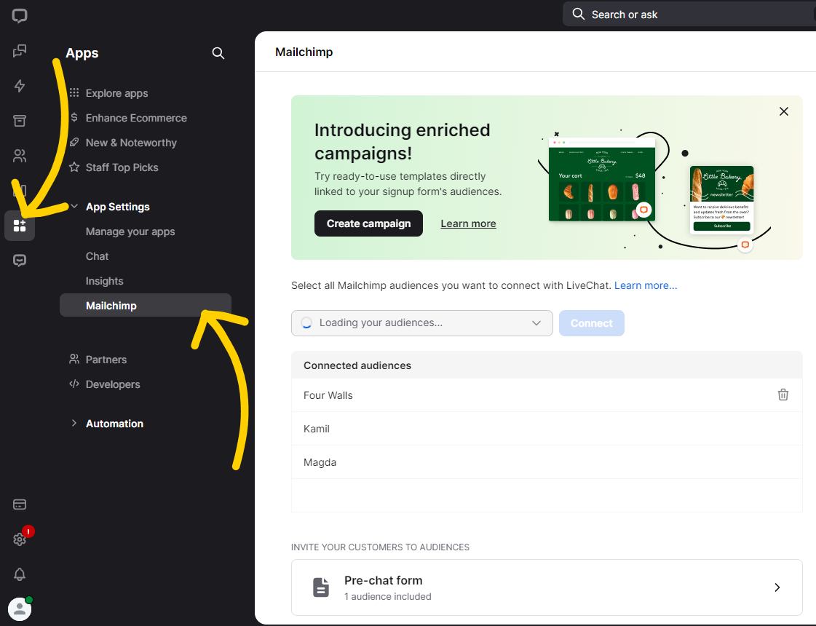Open the profile avatar menu
This screenshot has height=626, width=816.
tap(19, 609)
